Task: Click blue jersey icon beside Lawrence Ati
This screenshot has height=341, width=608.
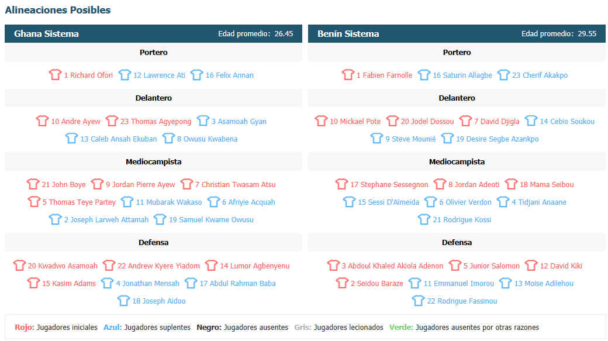Action: pyautogui.click(x=125, y=74)
